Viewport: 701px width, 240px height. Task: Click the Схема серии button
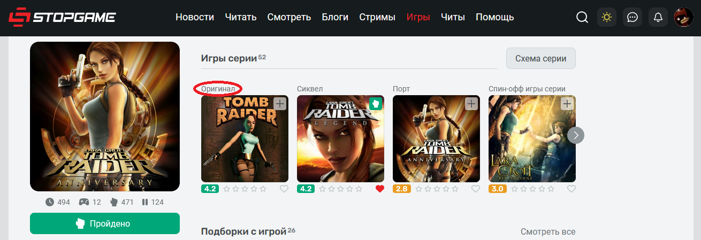pos(541,58)
